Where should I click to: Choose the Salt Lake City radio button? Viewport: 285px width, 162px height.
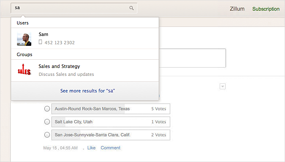tap(47, 122)
